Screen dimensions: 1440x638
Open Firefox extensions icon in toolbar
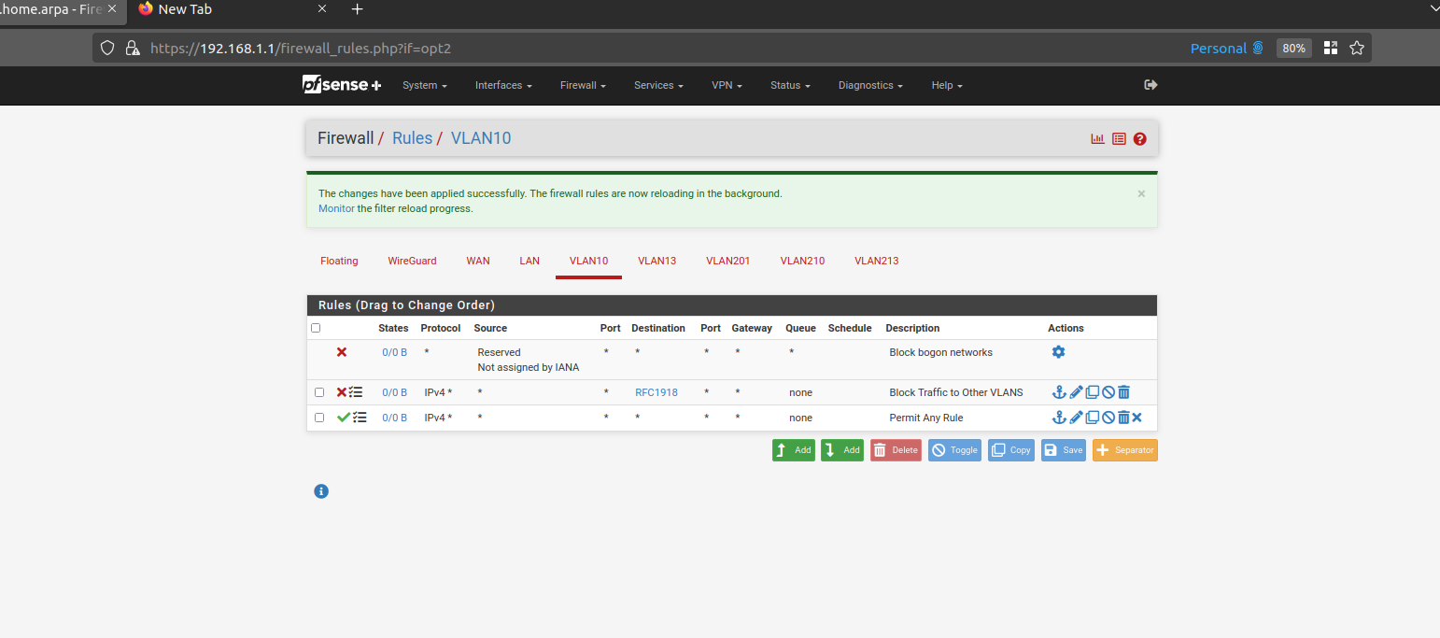point(1331,48)
